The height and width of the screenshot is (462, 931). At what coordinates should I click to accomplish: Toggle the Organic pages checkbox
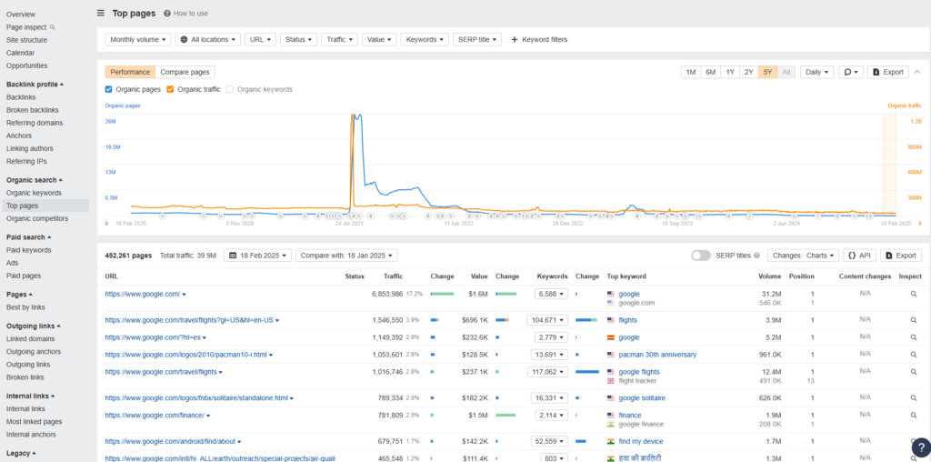(x=109, y=89)
